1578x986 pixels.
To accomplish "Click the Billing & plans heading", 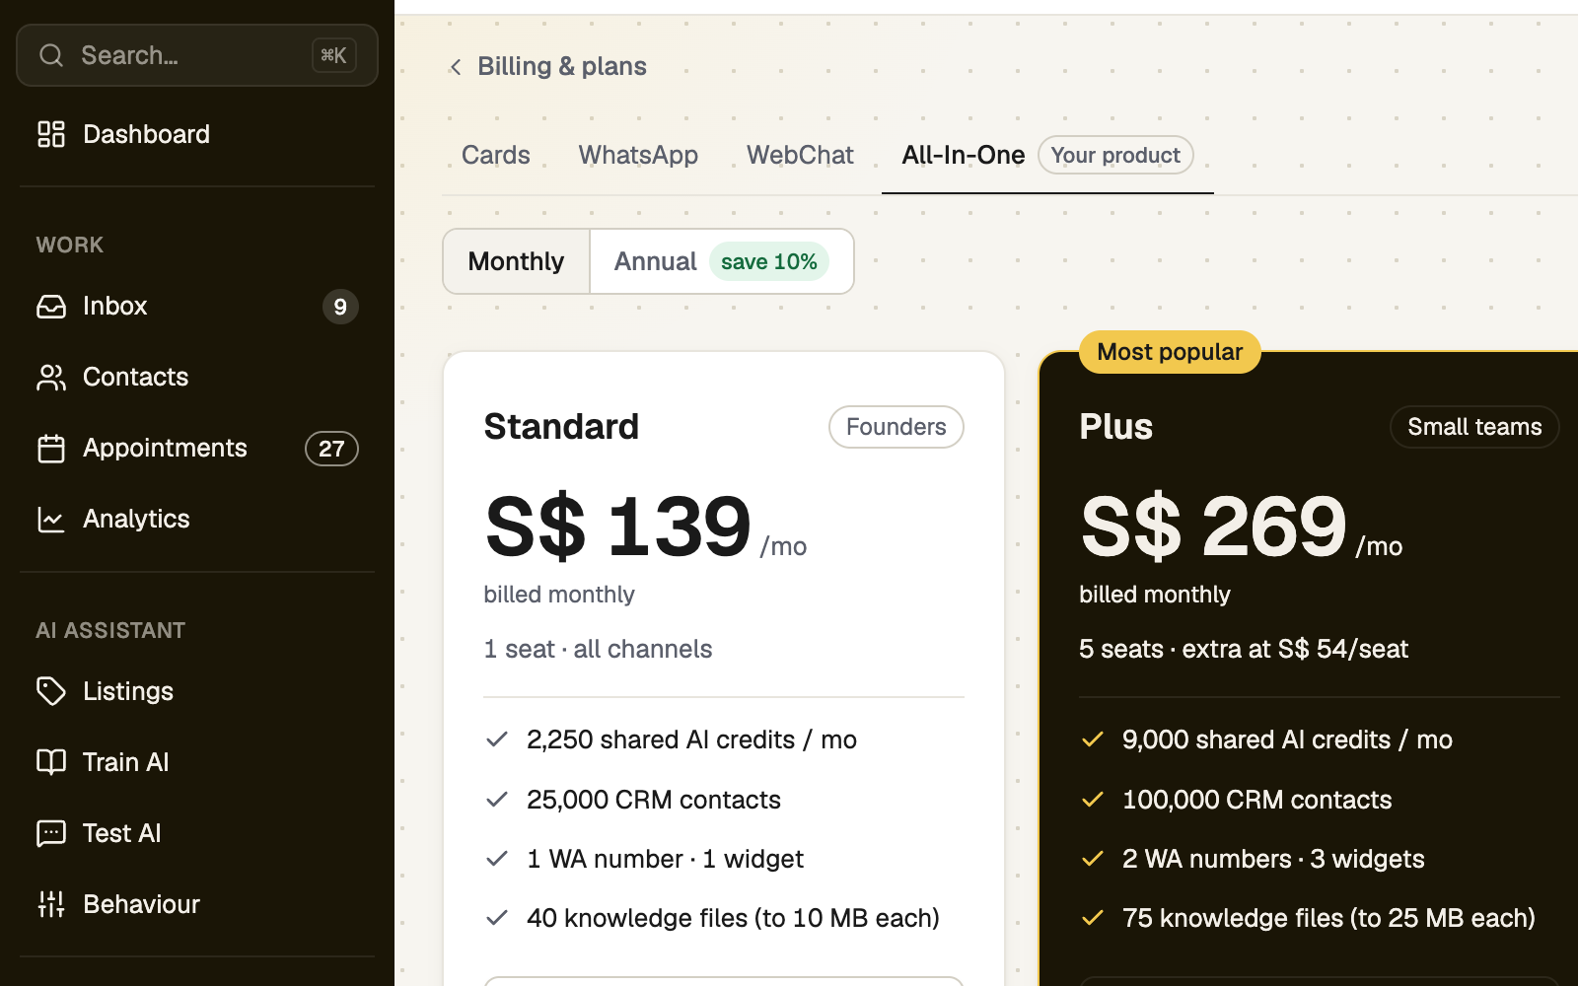I will coord(562,66).
